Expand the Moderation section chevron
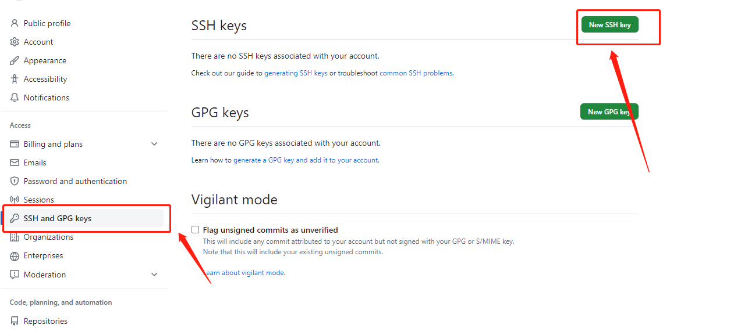The width and height of the screenshot is (741, 332). point(154,275)
